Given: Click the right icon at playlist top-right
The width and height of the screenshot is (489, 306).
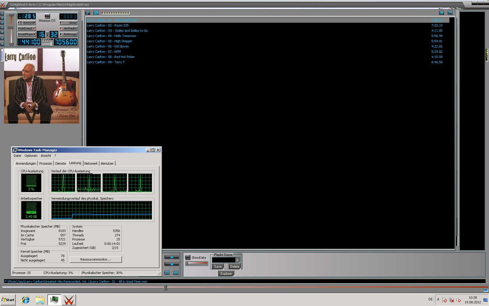Looking at the screenshot, I should 450,13.
